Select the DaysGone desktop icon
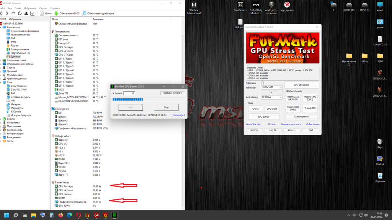This screenshot has width=392, height=220. pyautogui.click(x=240, y=7)
